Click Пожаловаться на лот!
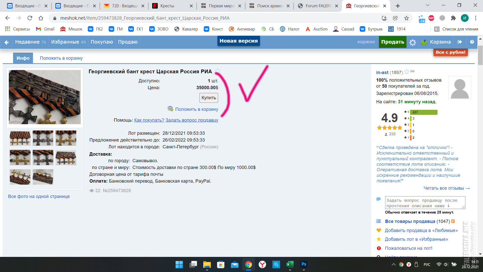 click(x=409, y=248)
